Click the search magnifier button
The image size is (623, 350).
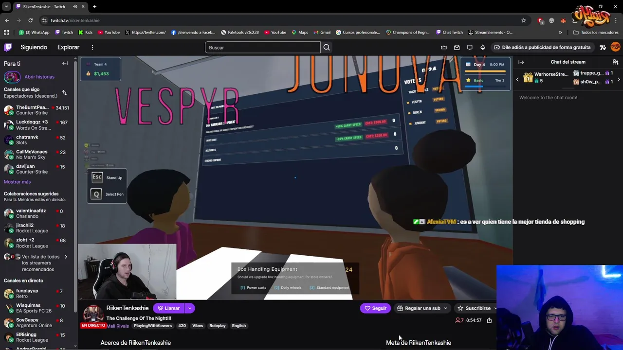click(x=327, y=47)
